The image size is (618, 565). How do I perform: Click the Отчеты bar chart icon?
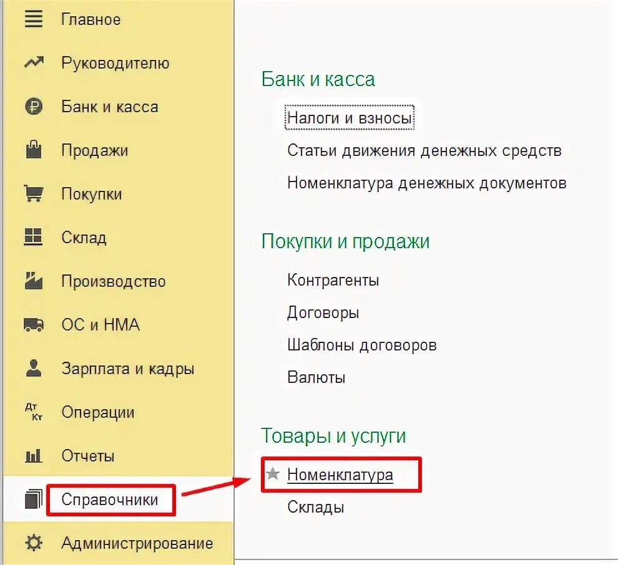[x=34, y=456]
